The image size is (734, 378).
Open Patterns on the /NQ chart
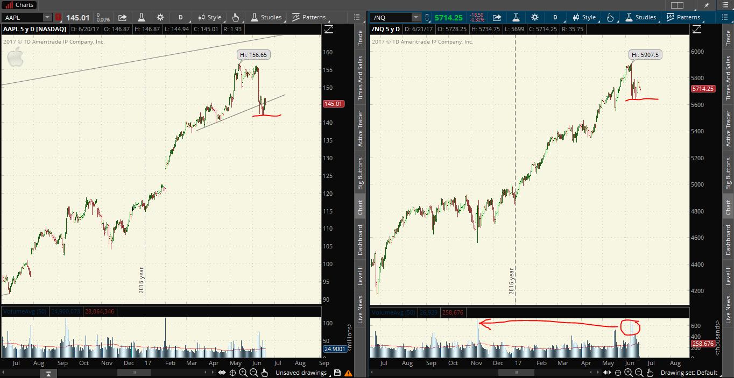pyautogui.click(x=683, y=17)
